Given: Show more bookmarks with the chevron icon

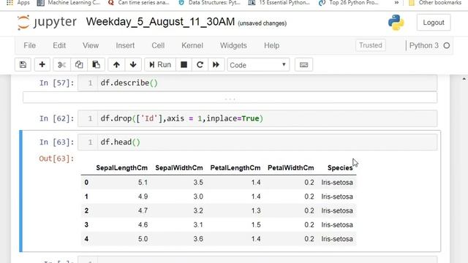Looking at the screenshot, I should (x=396, y=3).
